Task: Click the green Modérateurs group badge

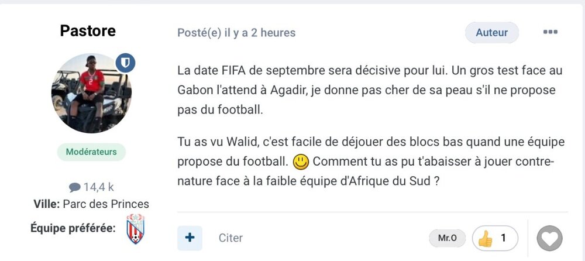Action: [91, 152]
